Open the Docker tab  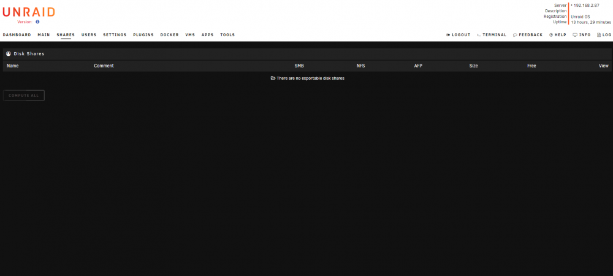point(170,35)
